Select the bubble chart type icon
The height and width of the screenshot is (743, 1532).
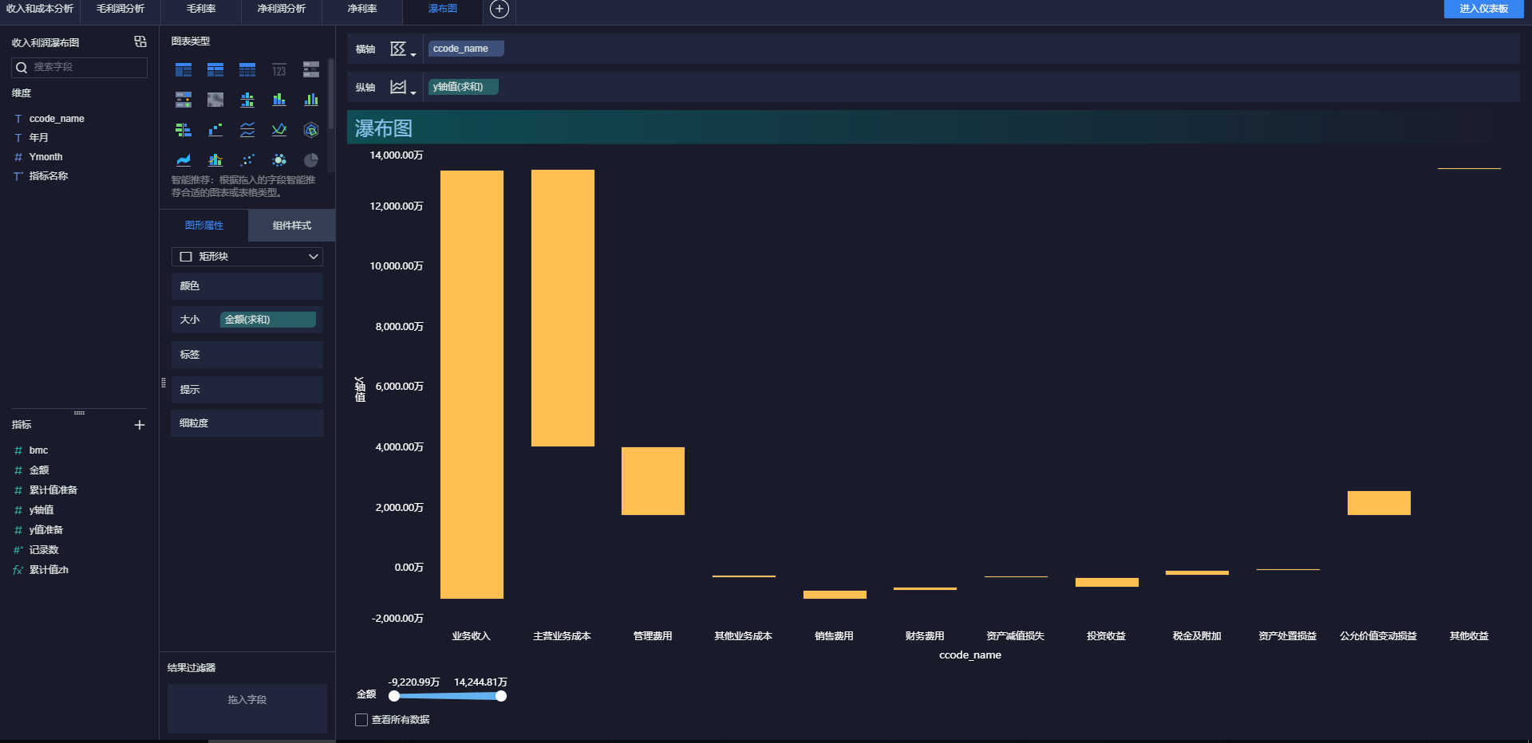tap(279, 160)
